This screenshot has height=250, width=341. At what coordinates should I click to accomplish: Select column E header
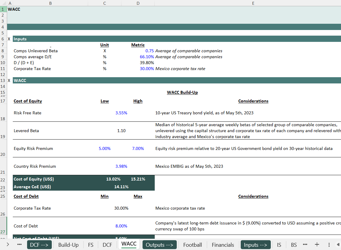253,3
